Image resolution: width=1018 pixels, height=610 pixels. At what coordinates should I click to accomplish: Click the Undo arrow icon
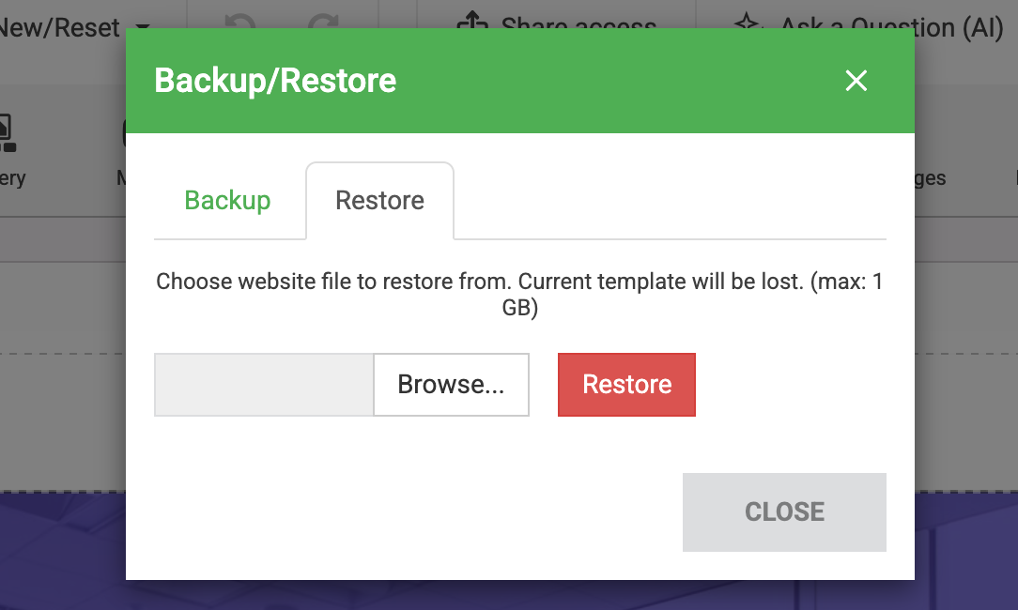pyautogui.click(x=240, y=23)
